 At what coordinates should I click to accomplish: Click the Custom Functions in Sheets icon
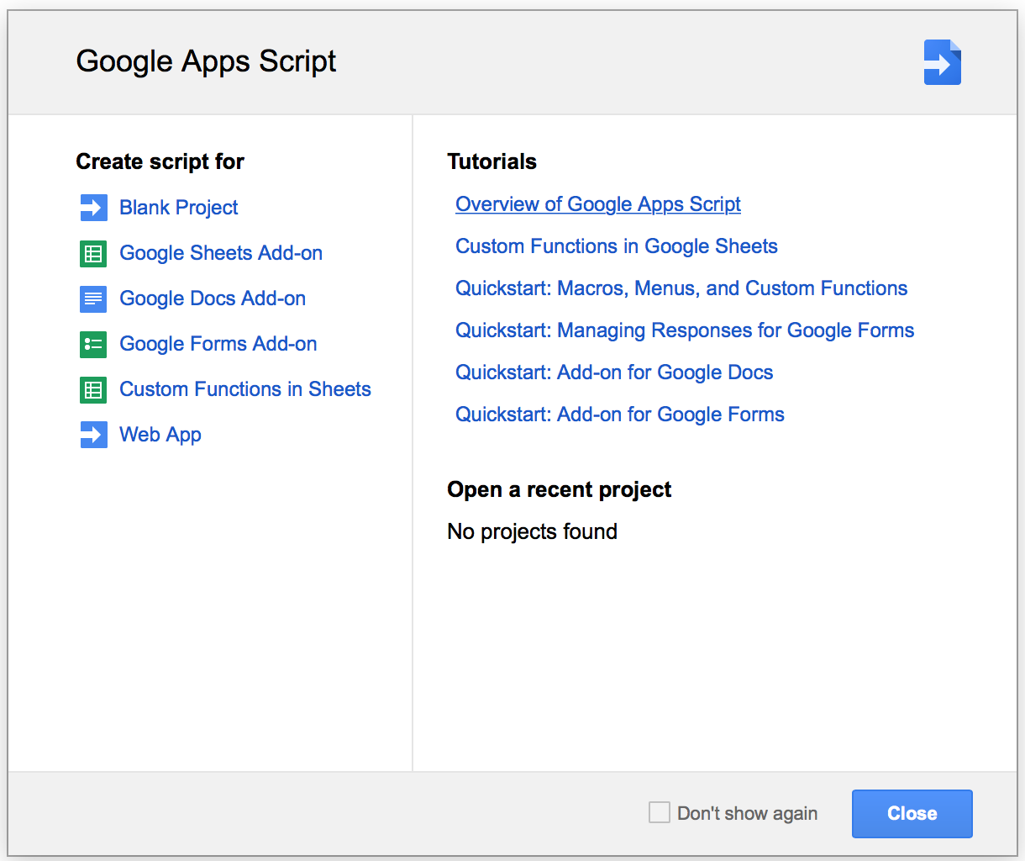(x=93, y=389)
